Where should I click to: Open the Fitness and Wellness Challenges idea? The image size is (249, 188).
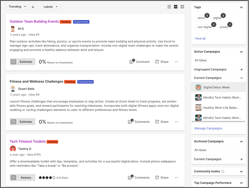(x=36, y=82)
